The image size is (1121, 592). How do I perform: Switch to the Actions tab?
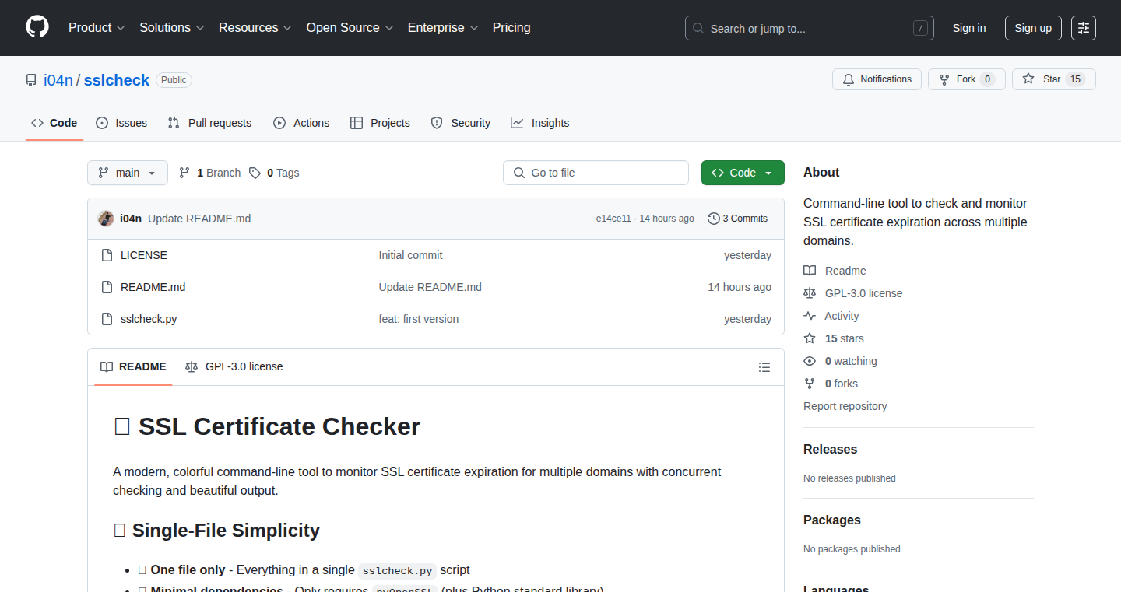(x=301, y=123)
